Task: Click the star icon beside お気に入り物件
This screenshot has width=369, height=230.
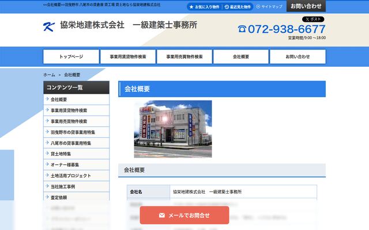Action: coord(191,7)
